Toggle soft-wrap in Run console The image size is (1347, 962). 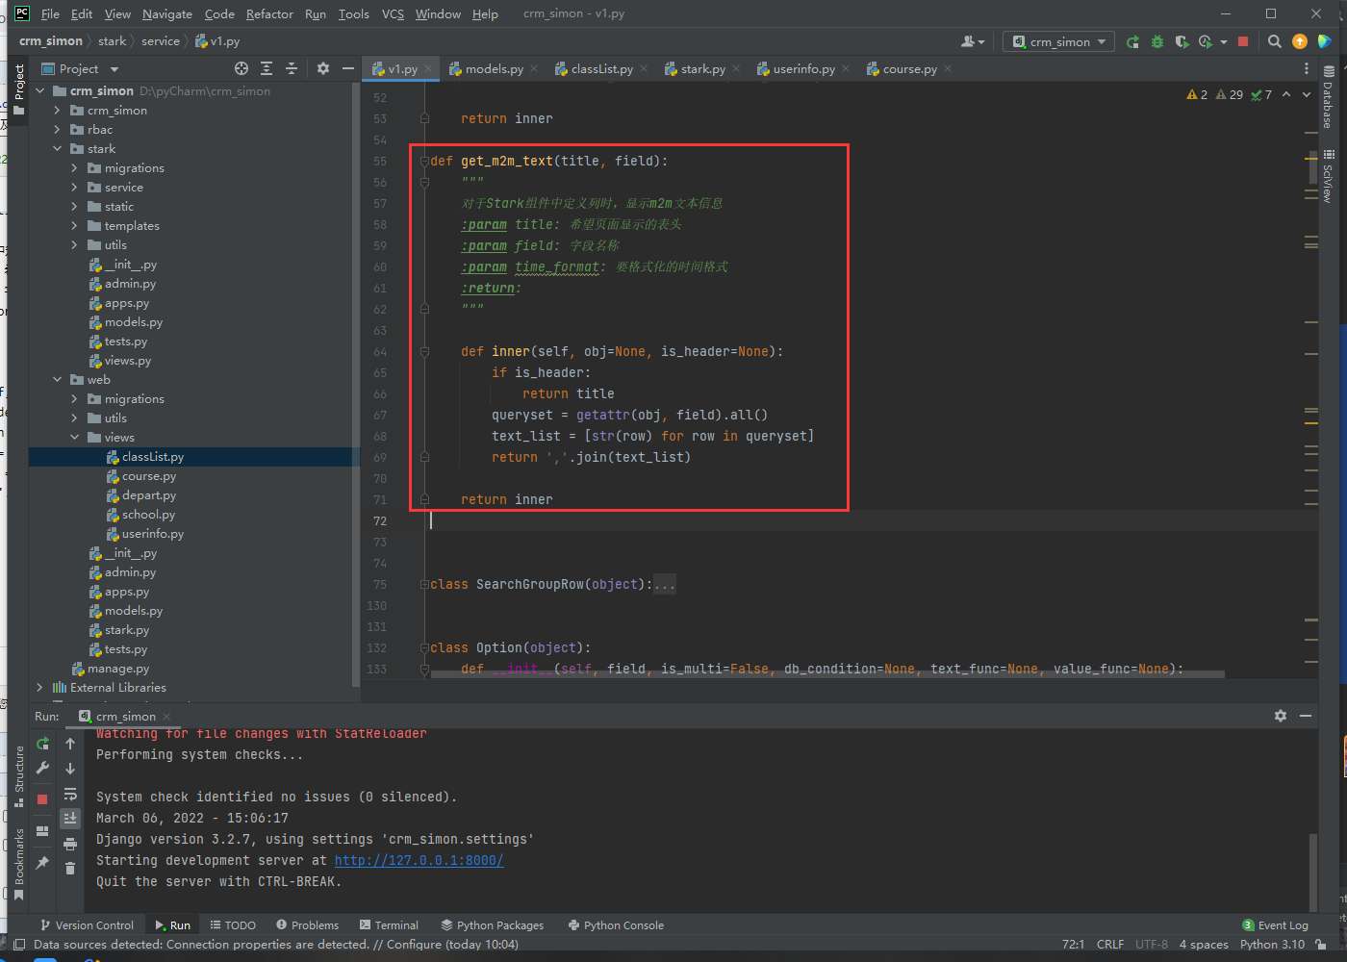[x=70, y=794]
